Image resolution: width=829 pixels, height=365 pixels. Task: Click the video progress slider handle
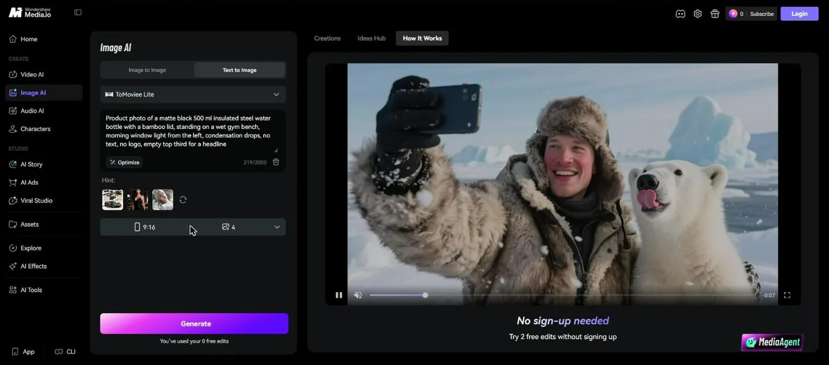coord(425,295)
